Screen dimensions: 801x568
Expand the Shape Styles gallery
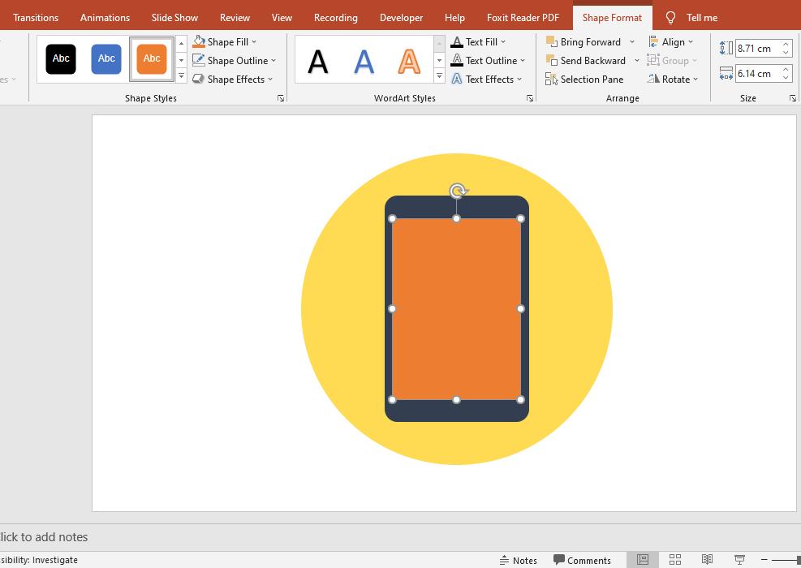point(181,75)
